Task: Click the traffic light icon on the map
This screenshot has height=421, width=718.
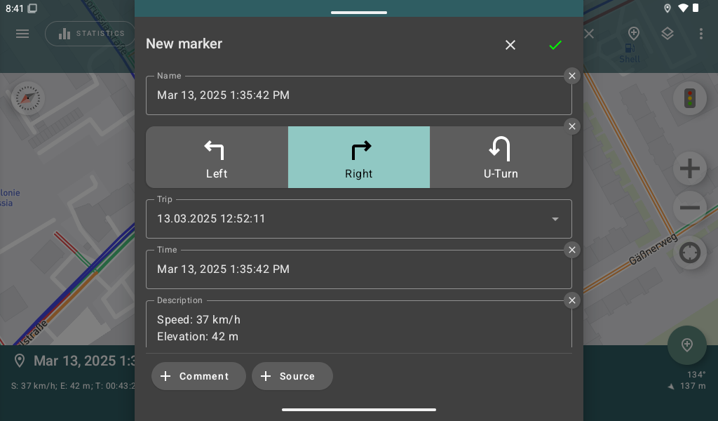Action: [690, 98]
